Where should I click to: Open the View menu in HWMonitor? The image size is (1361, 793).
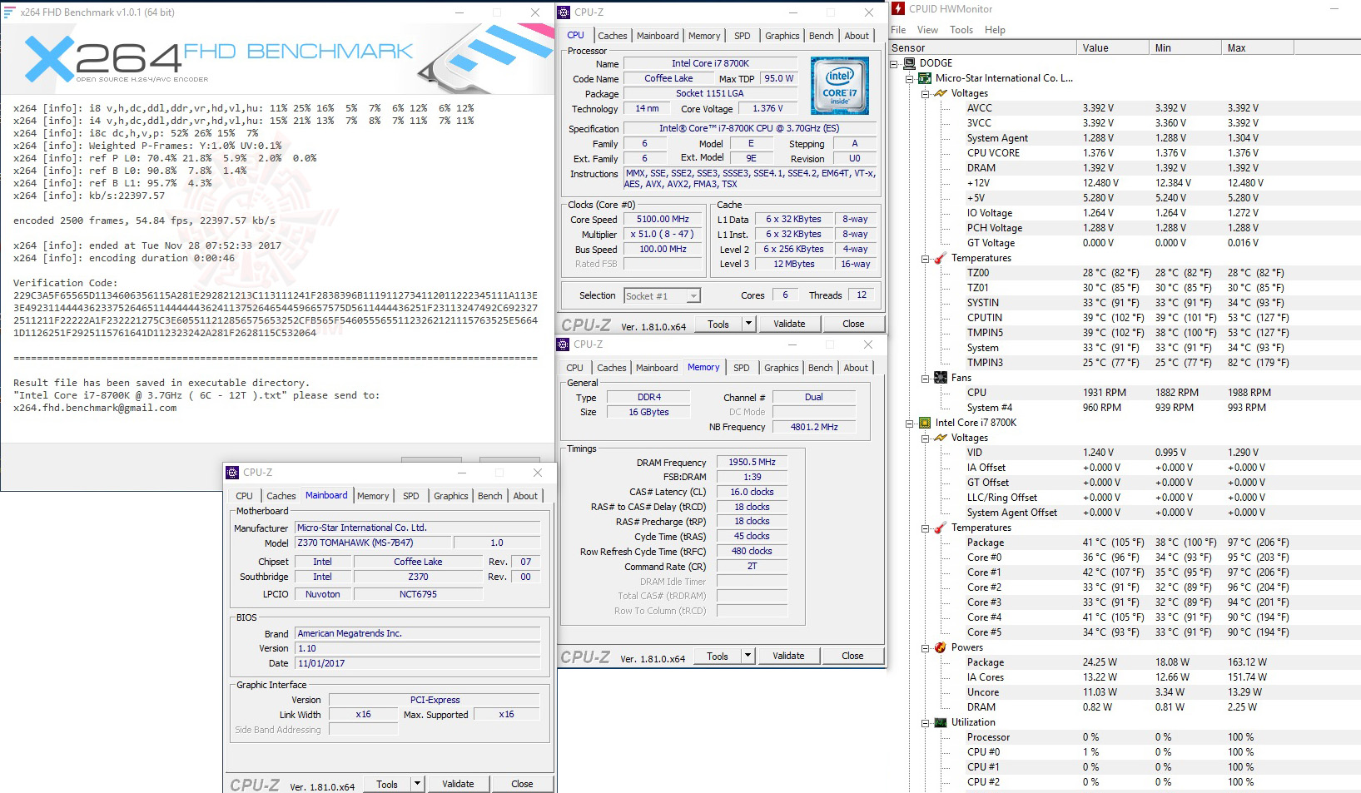[x=927, y=30]
